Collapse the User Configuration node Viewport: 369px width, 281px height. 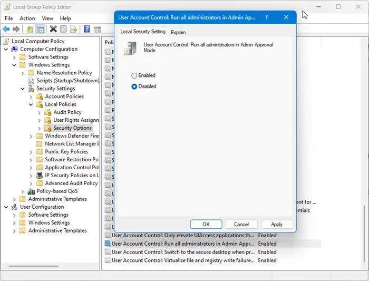tap(6, 207)
